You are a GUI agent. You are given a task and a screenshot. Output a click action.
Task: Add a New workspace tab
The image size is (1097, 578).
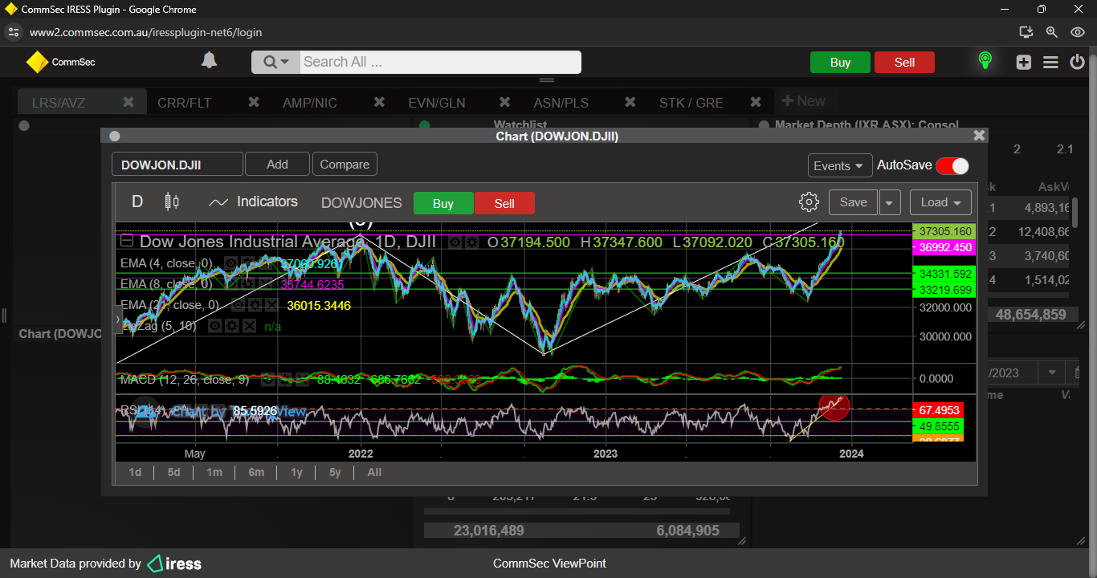coord(804,101)
